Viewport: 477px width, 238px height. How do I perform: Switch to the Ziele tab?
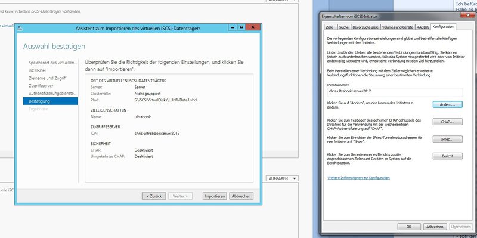[x=330, y=27]
